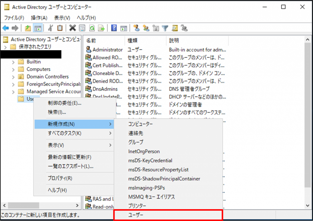Choose MSMQ キュー エイリアス in the submenu

pyautogui.click(x=168, y=197)
